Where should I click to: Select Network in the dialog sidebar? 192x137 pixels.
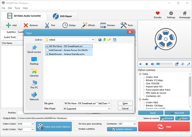[34, 96]
